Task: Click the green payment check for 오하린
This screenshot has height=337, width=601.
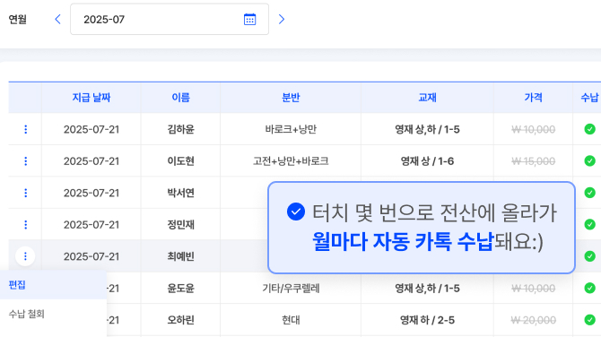Action: [x=589, y=320]
